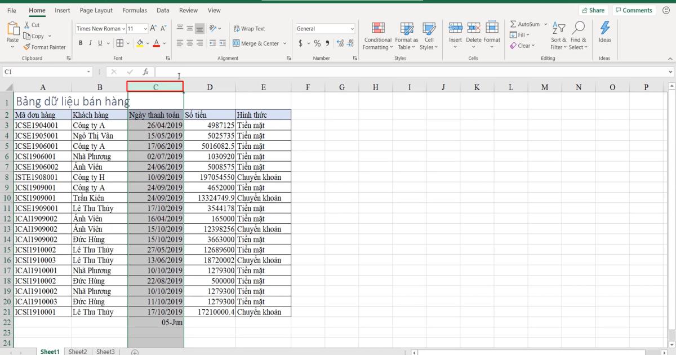
Task: Toggle underline formatting
Action: click(99, 43)
